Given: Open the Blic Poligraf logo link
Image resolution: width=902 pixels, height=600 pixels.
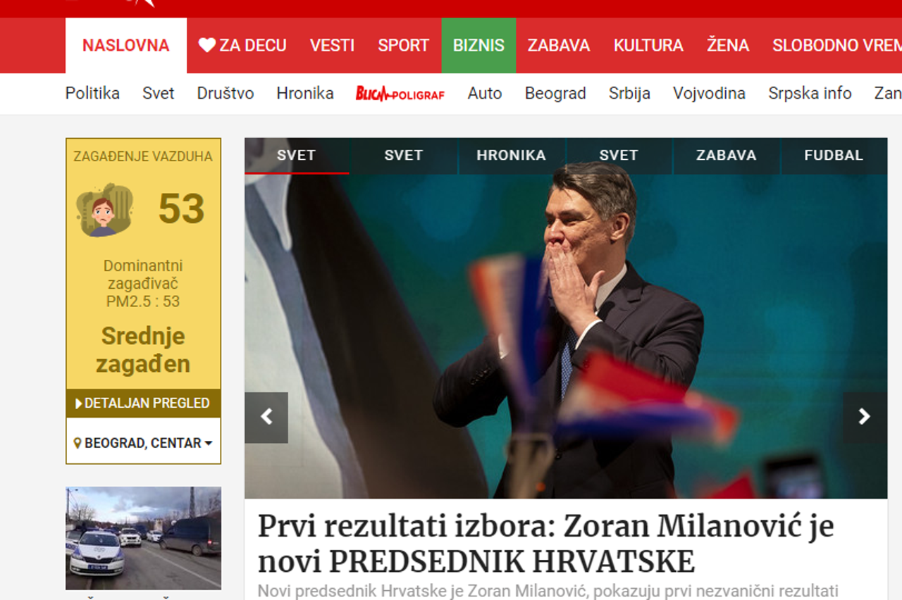Looking at the screenshot, I should 400,94.
